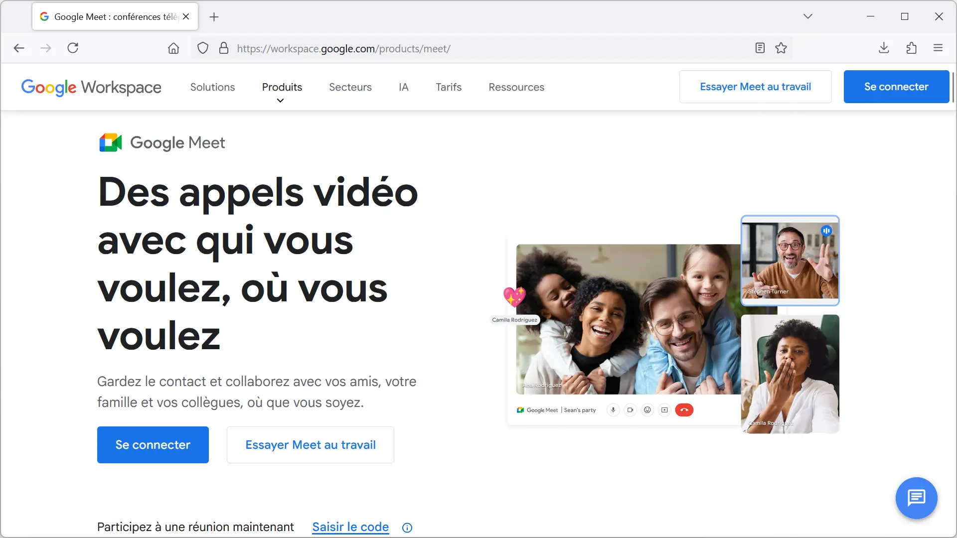Reload the page with the refresh icon
Screen dimensions: 957x538
pos(73,48)
